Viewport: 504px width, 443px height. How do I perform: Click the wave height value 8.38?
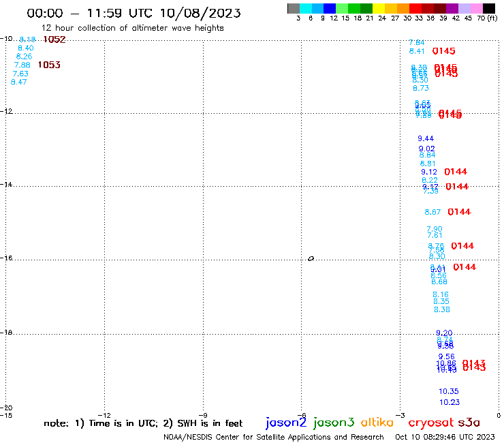(x=442, y=309)
